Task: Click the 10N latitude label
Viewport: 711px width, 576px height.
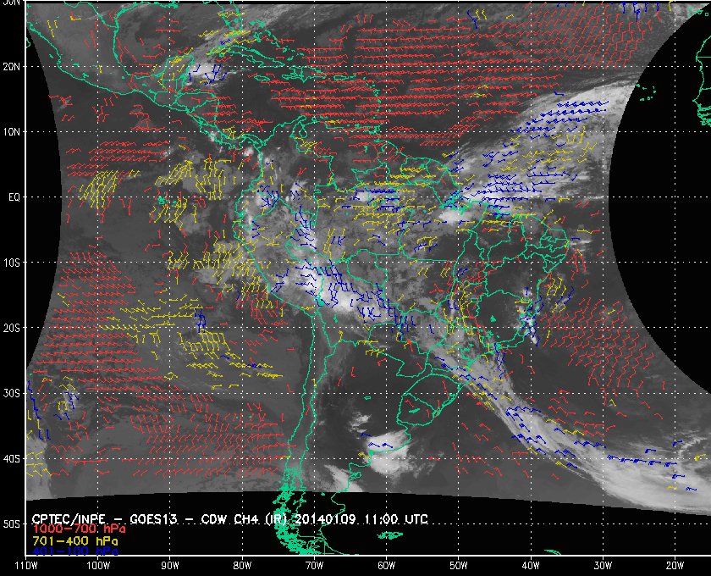Action: (x=11, y=131)
